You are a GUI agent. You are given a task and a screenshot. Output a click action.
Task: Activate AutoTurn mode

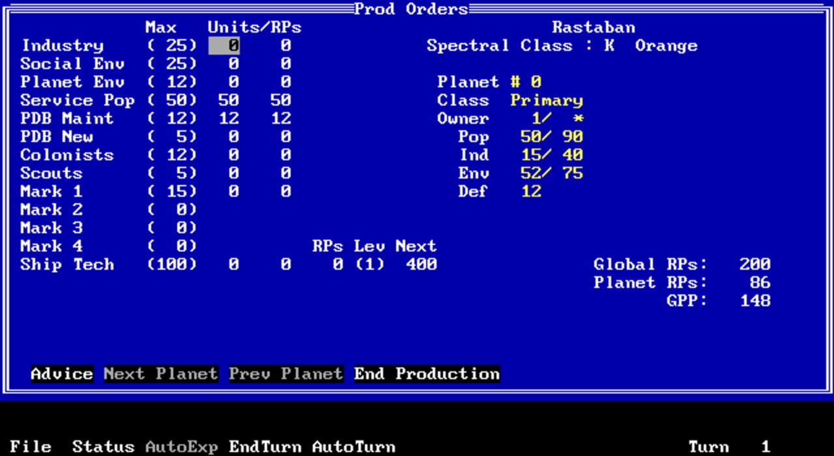click(353, 447)
